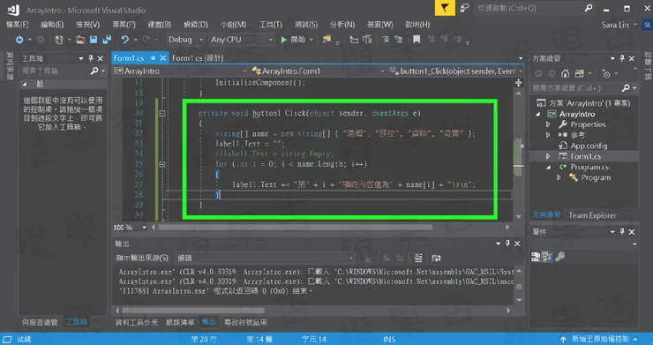Click the Solution Explorer sync views icon

coord(579,74)
